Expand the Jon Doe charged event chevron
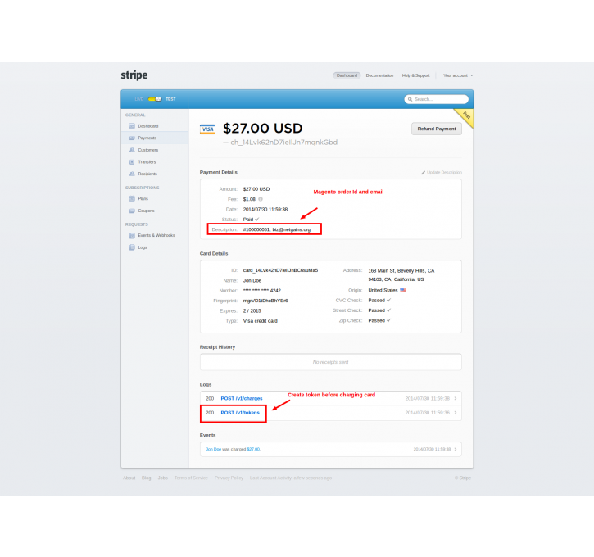Screen dimensions: 594x557 [456, 450]
